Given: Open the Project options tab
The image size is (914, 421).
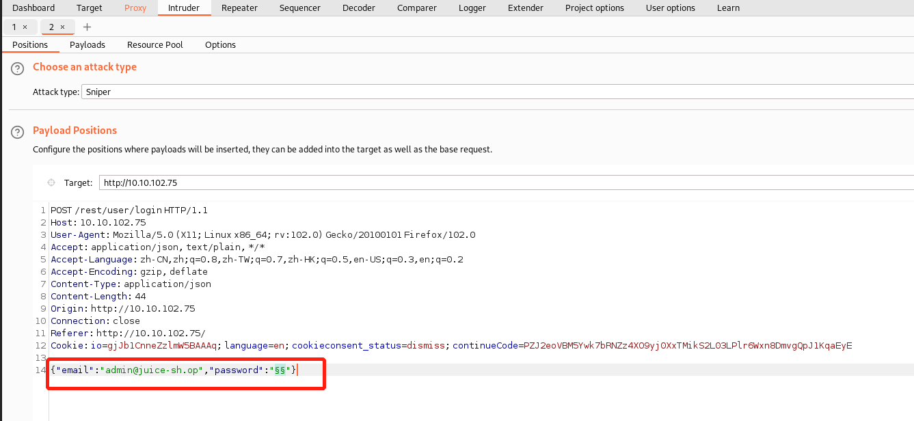Looking at the screenshot, I should 594,8.
